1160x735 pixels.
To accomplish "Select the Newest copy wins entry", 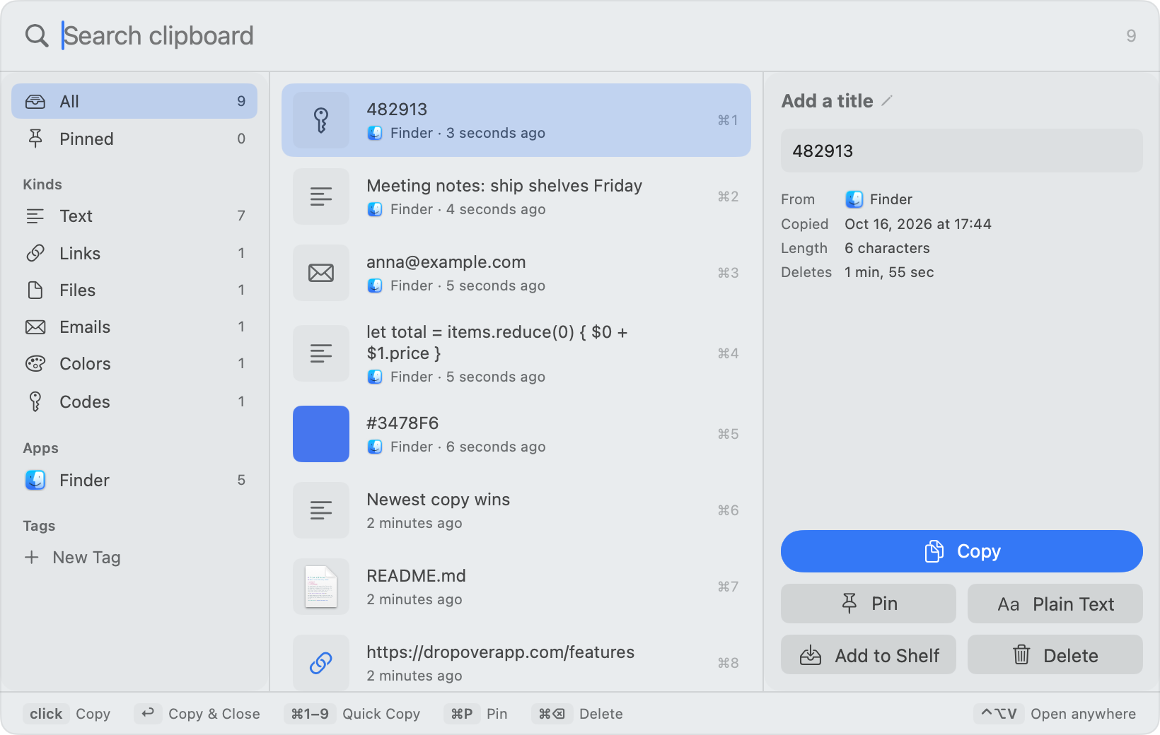I will 516,510.
